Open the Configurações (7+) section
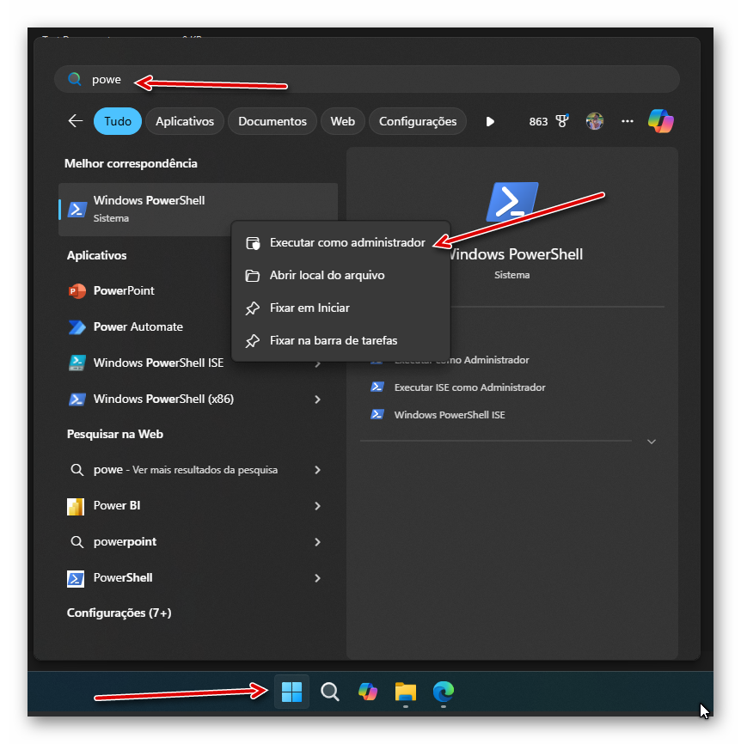 [119, 613]
